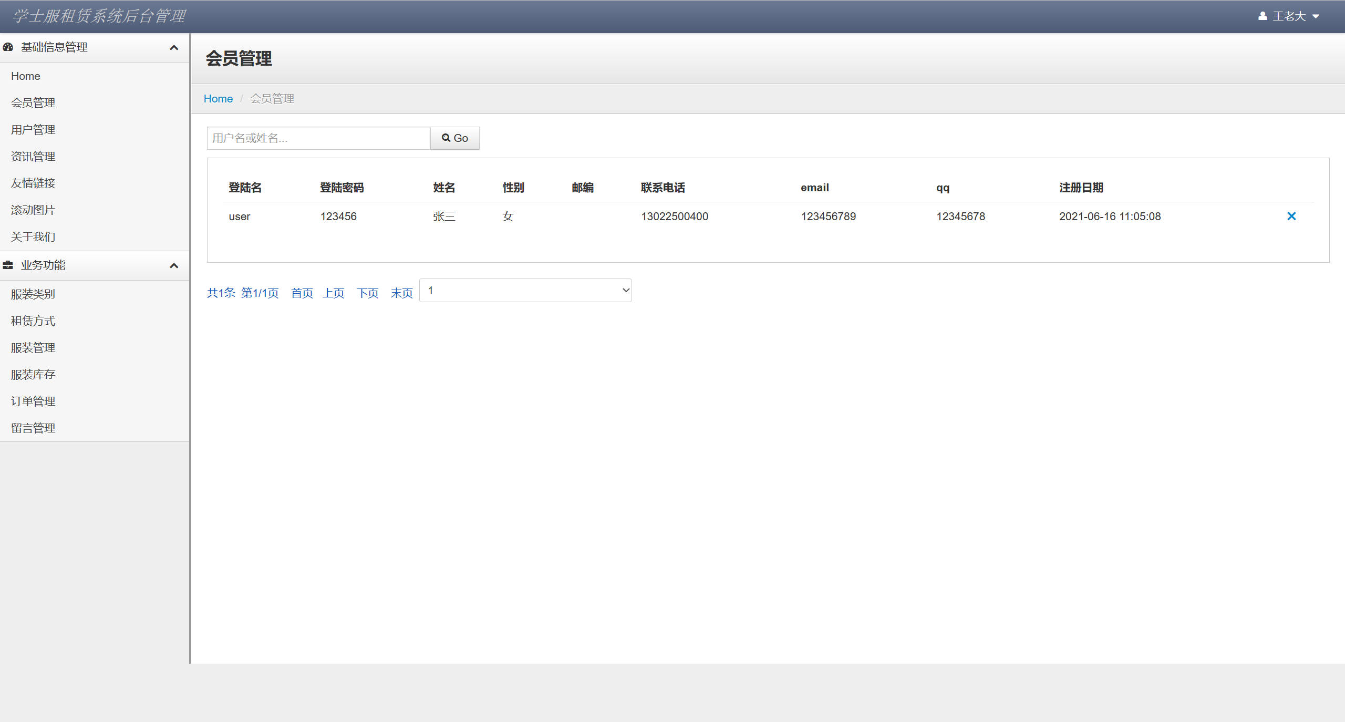Open 会员管理 in the sidebar
This screenshot has width=1345, height=722.
click(x=33, y=103)
